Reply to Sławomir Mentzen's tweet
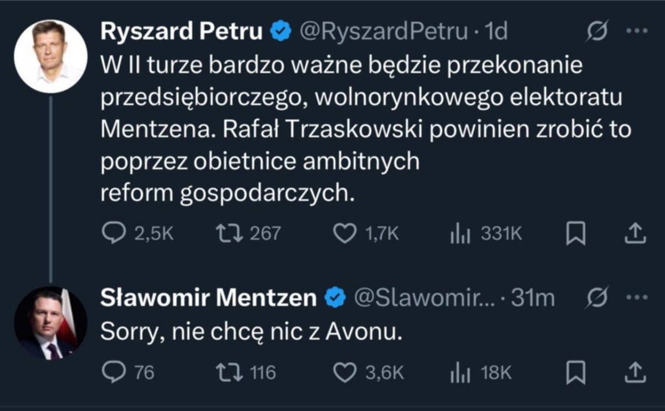Screen dimensions: 665x411 [x=114, y=373]
